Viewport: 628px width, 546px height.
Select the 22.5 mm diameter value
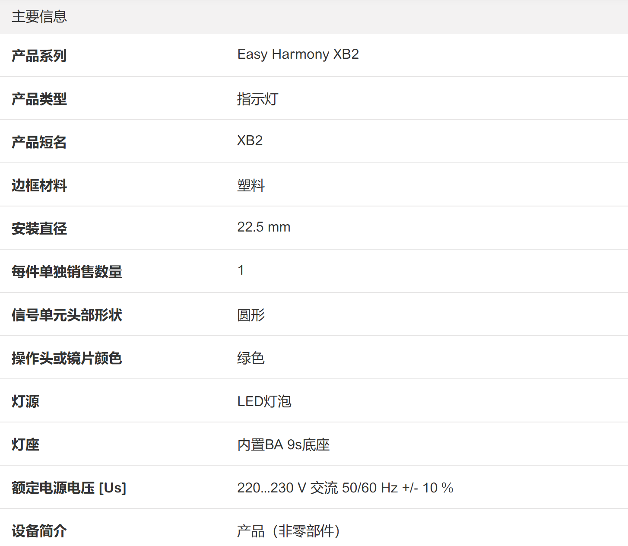tap(263, 227)
